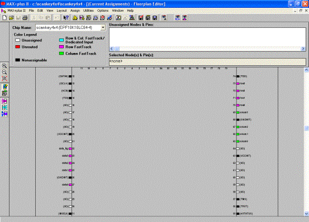This screenshot has height=222, width=309.
Task: Open the Assign menu
Action: 75,11
